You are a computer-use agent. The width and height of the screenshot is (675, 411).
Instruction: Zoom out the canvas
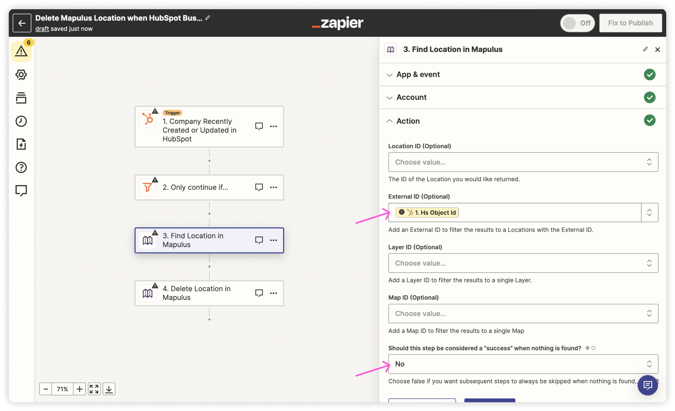[x=46, y=389]
